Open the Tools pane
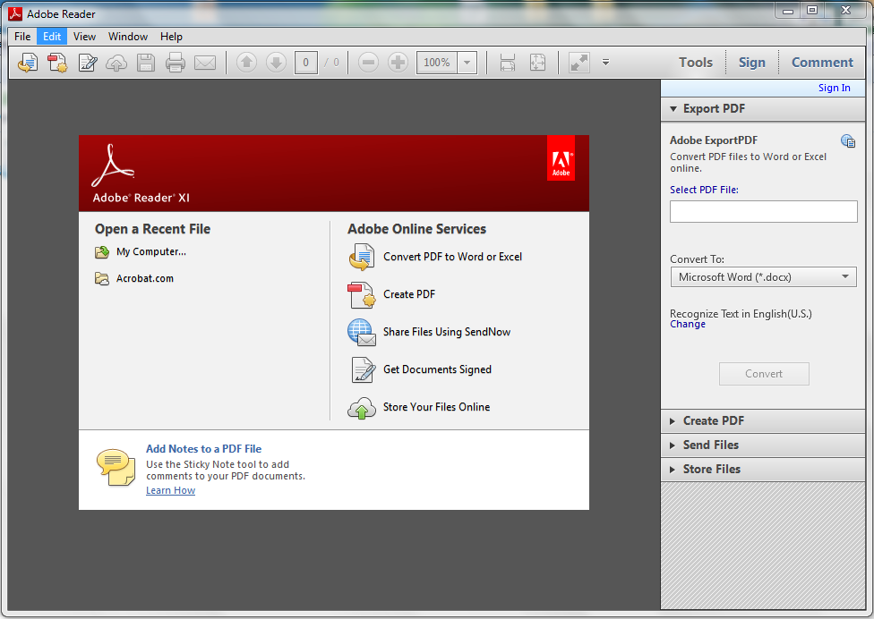This screenshot has width=874, height=619. tap(696, 63)
